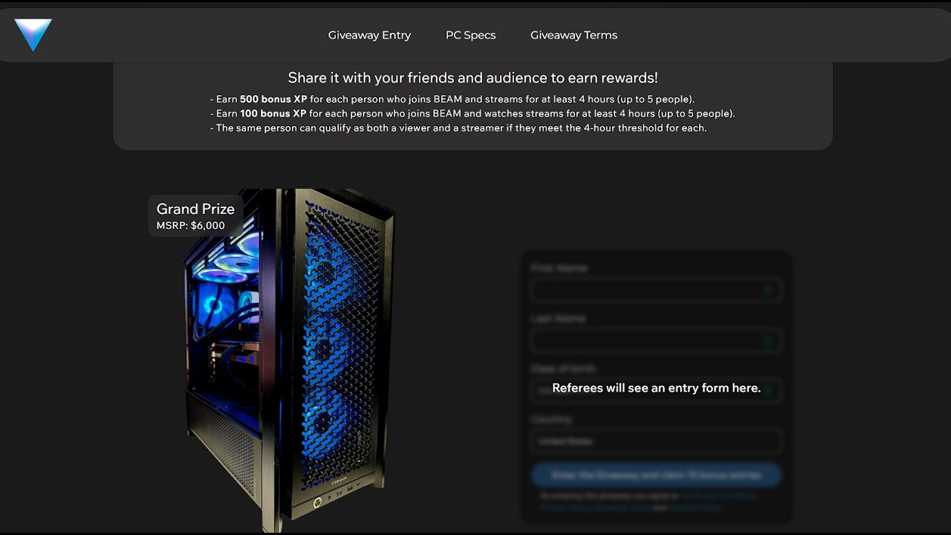Click the '100 bonus XP' line
This screenshot has height=535, width=951.
pyautogui.click(x=473, y=114)
